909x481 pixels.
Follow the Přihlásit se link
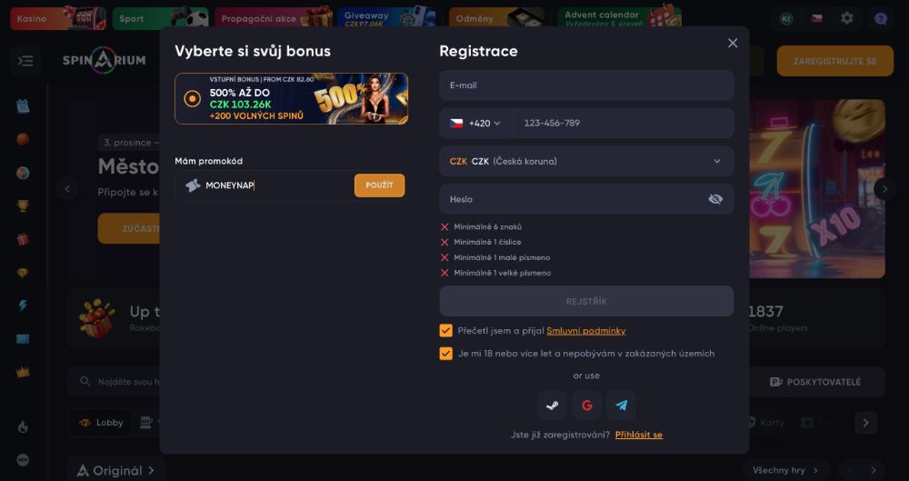[638, 435]
